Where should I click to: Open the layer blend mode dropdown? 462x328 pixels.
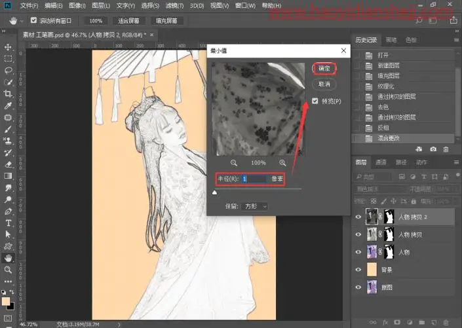(x=381, y=189)
